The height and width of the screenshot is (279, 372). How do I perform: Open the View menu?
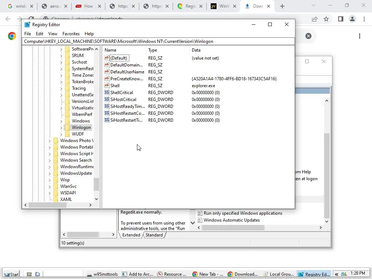[53, 34]
